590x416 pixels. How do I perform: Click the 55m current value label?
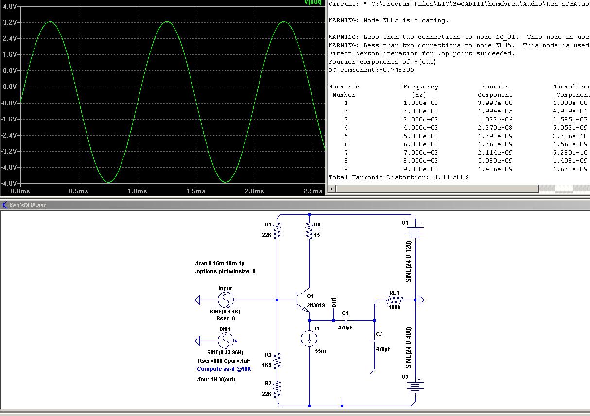[x=321, y=351]
